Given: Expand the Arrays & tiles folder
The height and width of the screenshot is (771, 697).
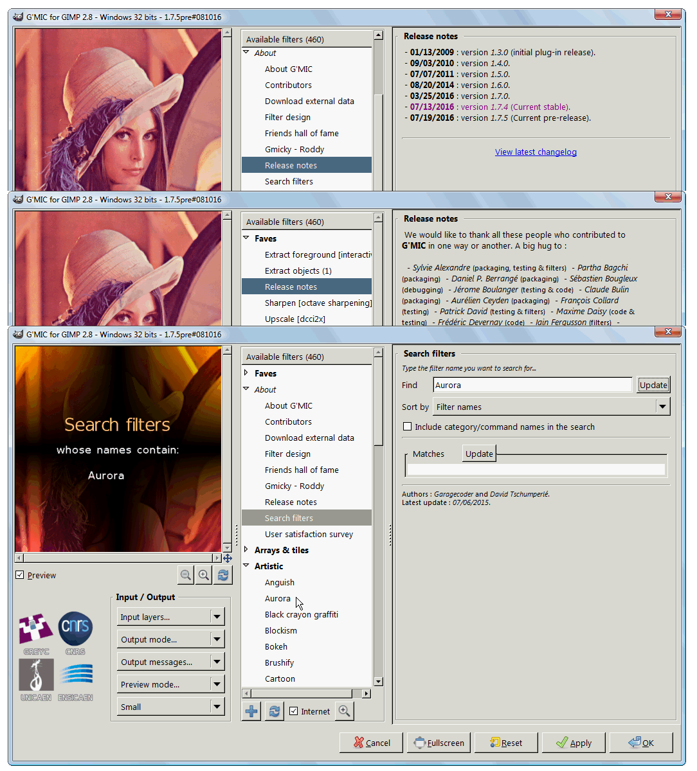Looking at the screenshot, I should tap(246, 549).
